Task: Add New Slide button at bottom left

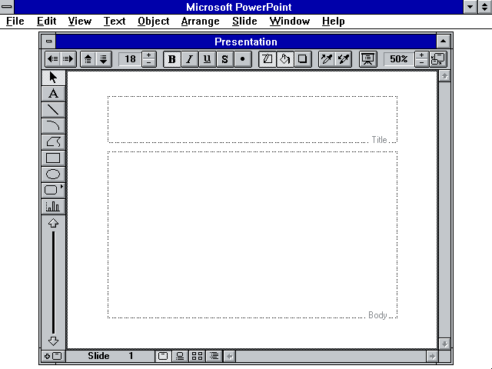Action: pos(53,356)
